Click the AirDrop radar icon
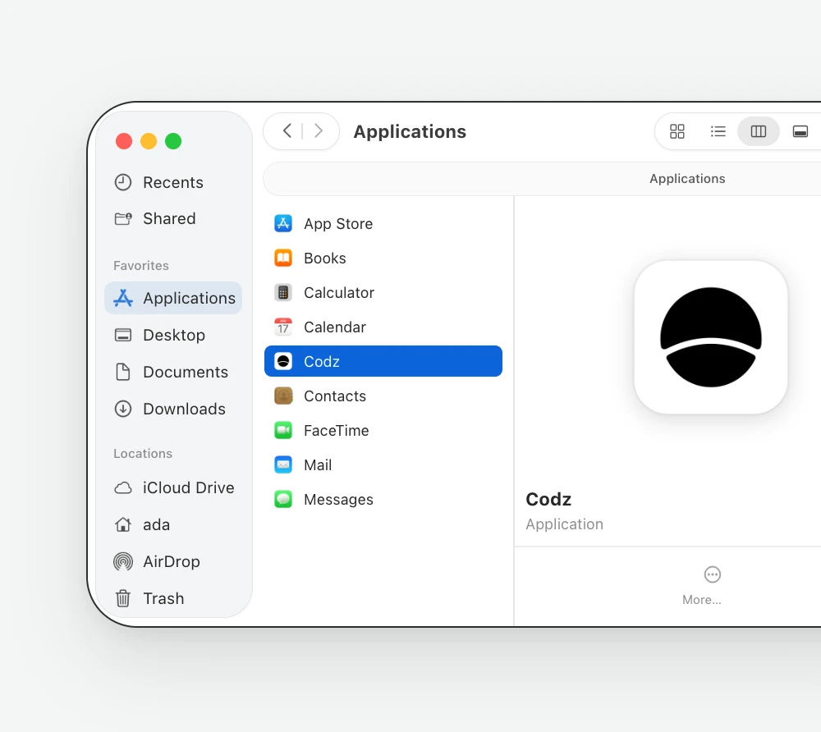The width and height of the screenshot is (821, 732). [123, 561]
